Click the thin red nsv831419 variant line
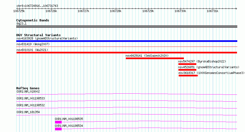This screenshot has width=245, height=132. 127,47
